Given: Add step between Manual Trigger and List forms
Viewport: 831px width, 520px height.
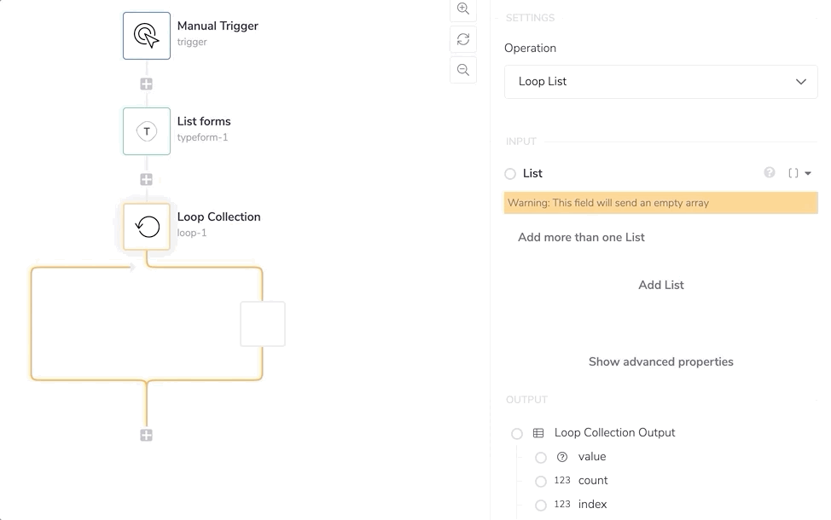Looking at the screenshot, I should point(147,84).
